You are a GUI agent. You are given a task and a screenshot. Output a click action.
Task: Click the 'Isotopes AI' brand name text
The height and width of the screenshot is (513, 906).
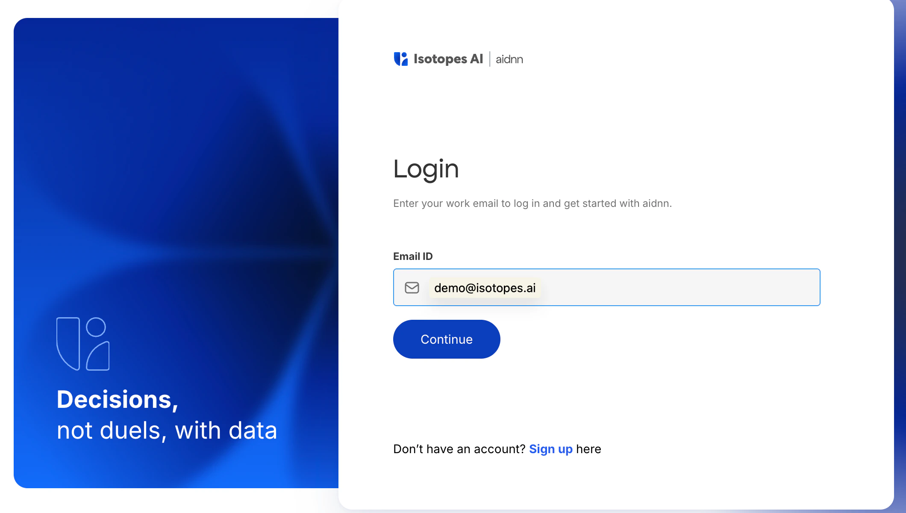coord(448,59)
